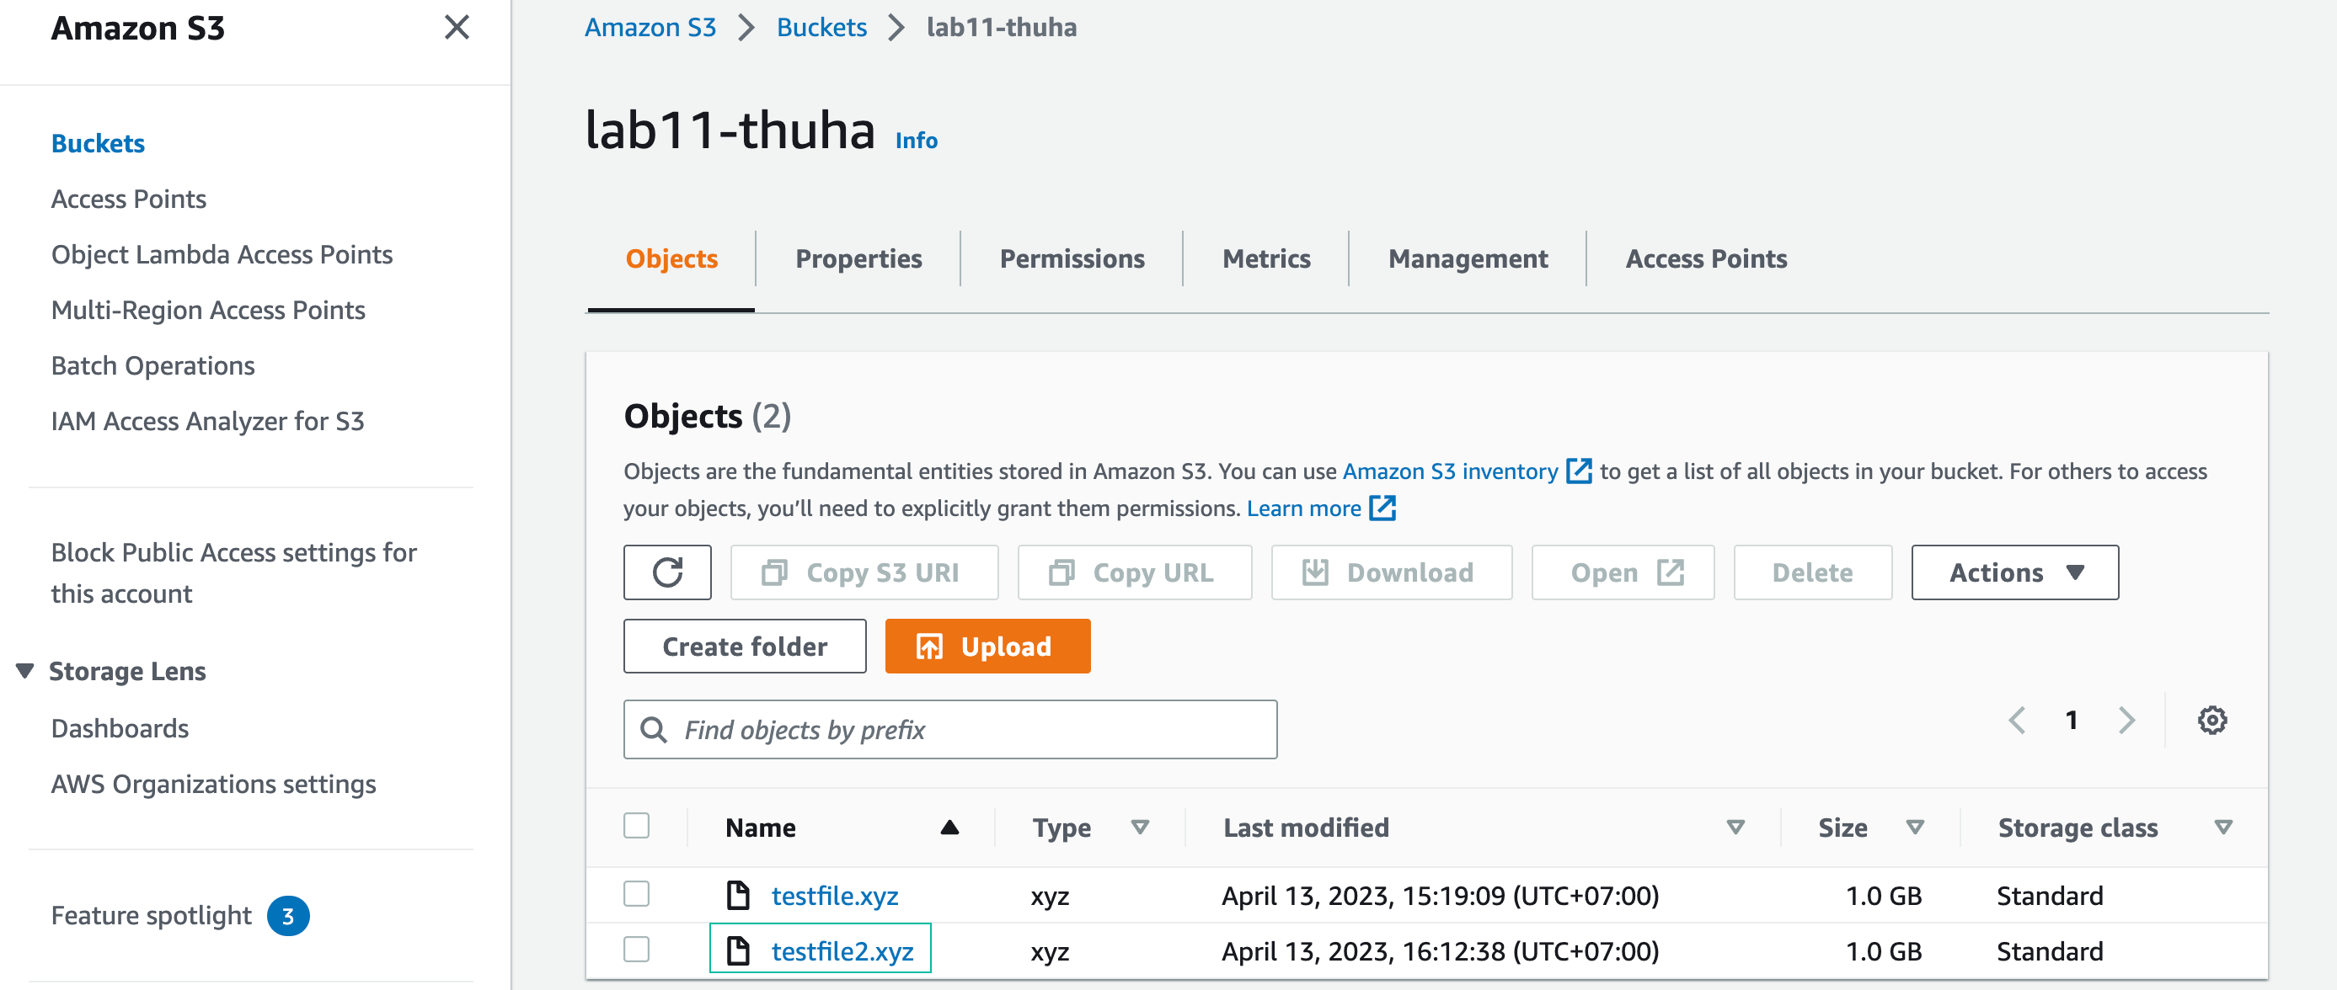Image resolution: width=2337 pixels, height=990 pixels.
Task: Click the Feature spotlight badge 3
Action: point(287,916)
